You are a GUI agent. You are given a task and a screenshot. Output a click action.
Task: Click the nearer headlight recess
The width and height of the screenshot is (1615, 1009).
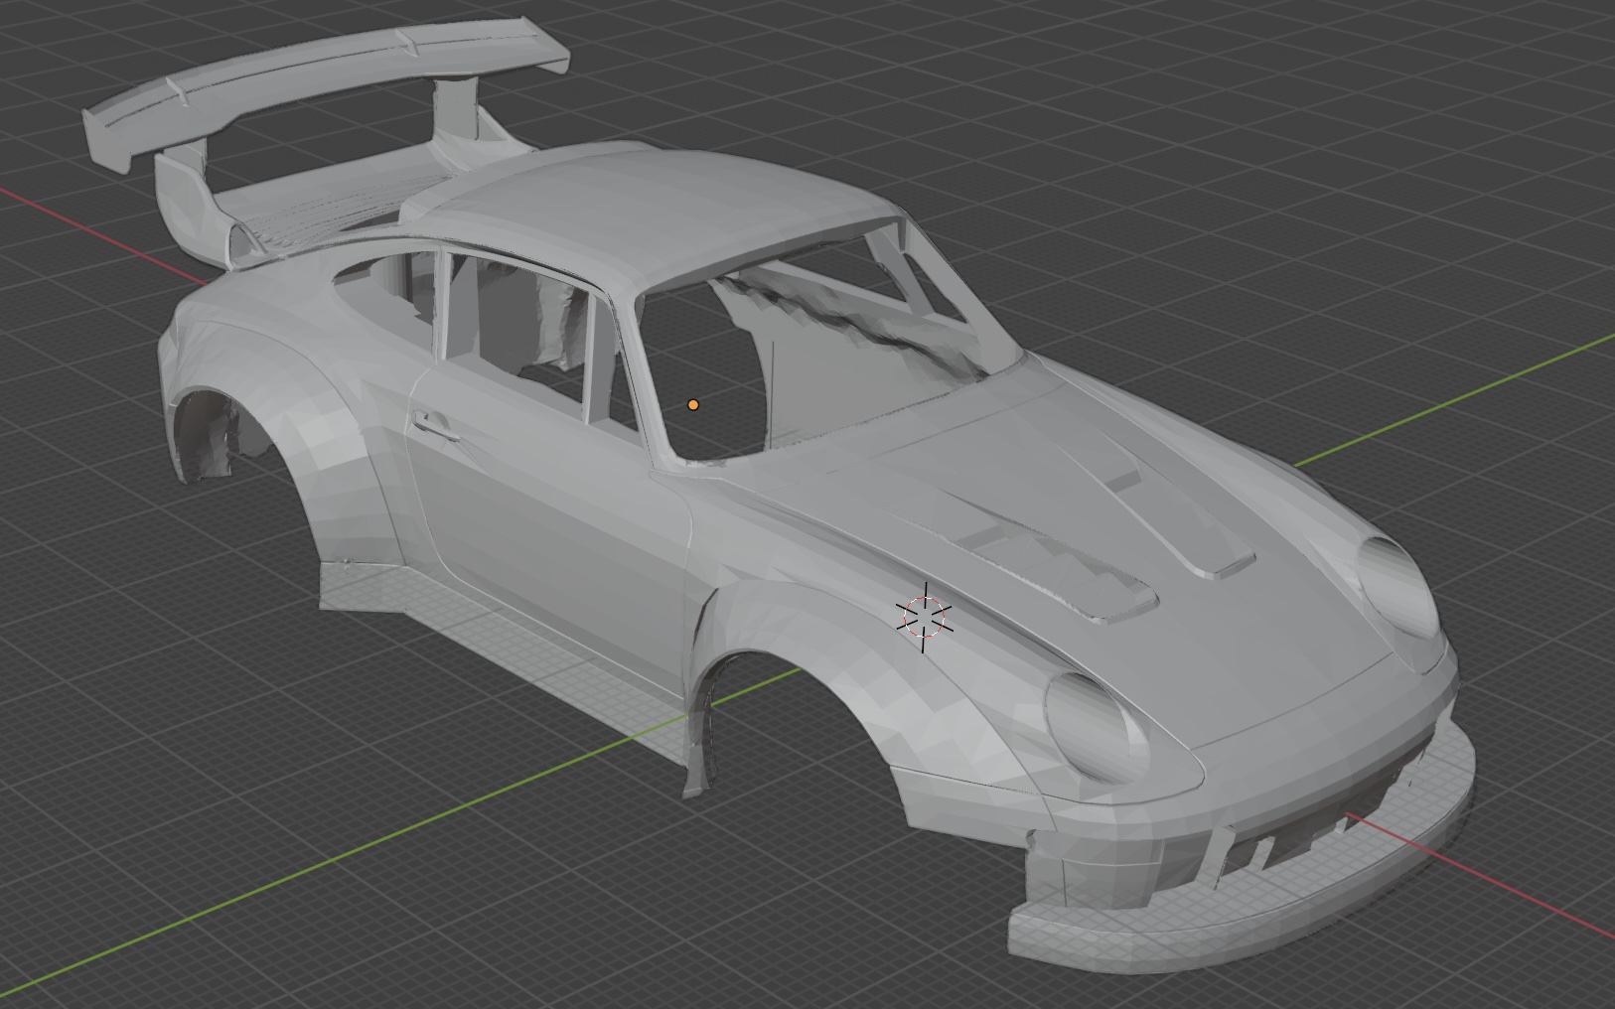point(1093,723)
